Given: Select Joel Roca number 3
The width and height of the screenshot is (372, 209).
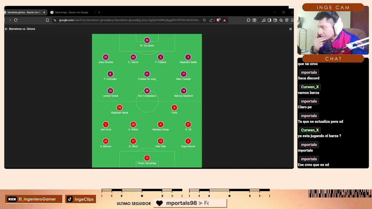Looking at the screenshot, I should [105, 126].
